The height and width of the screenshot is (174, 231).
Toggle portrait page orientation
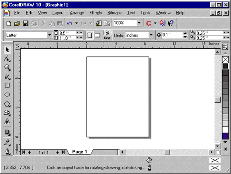(90, 35)
